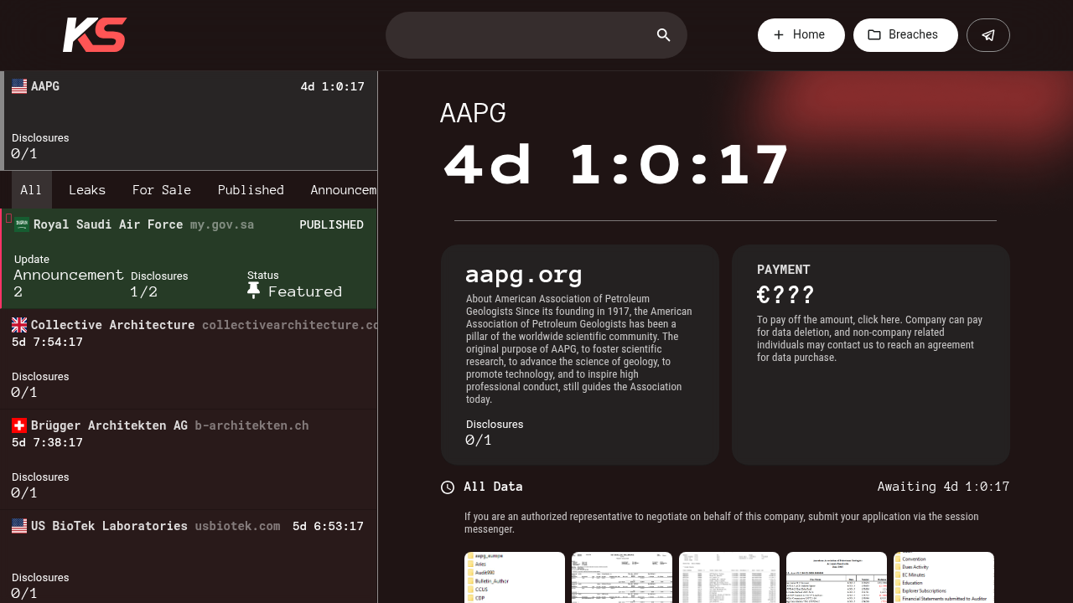The image size is (1073, 603).
Task: Click the large 4d 1:0:17 countdown
Action: tap(617, 164)
